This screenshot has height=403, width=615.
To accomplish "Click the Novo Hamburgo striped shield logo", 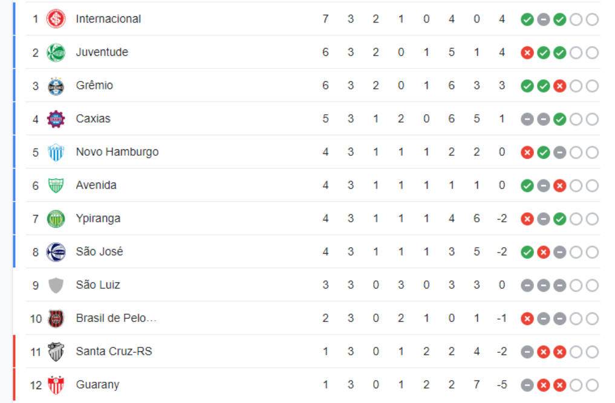I will click(x=56, y=152).
